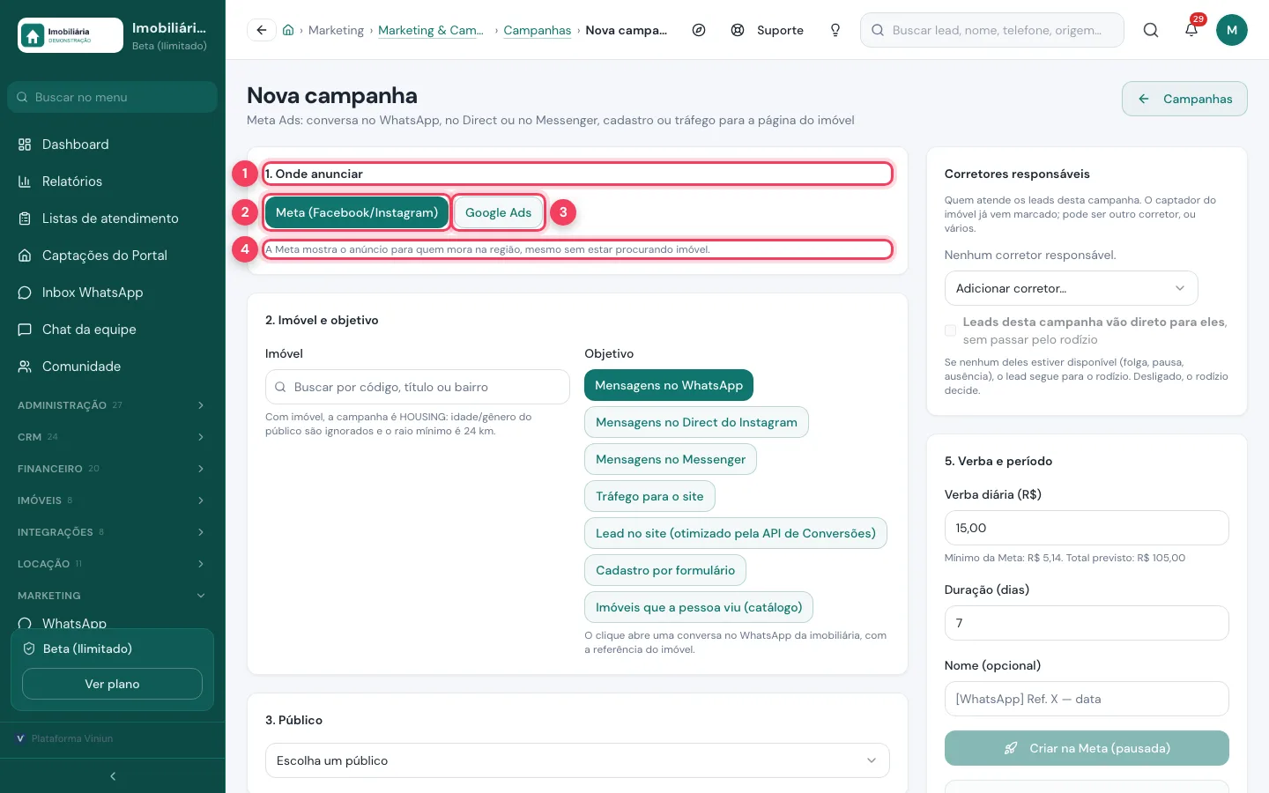This screenshot has height=793, width=1269.
Task: Select the Google Ads platform
Action: 499,212
